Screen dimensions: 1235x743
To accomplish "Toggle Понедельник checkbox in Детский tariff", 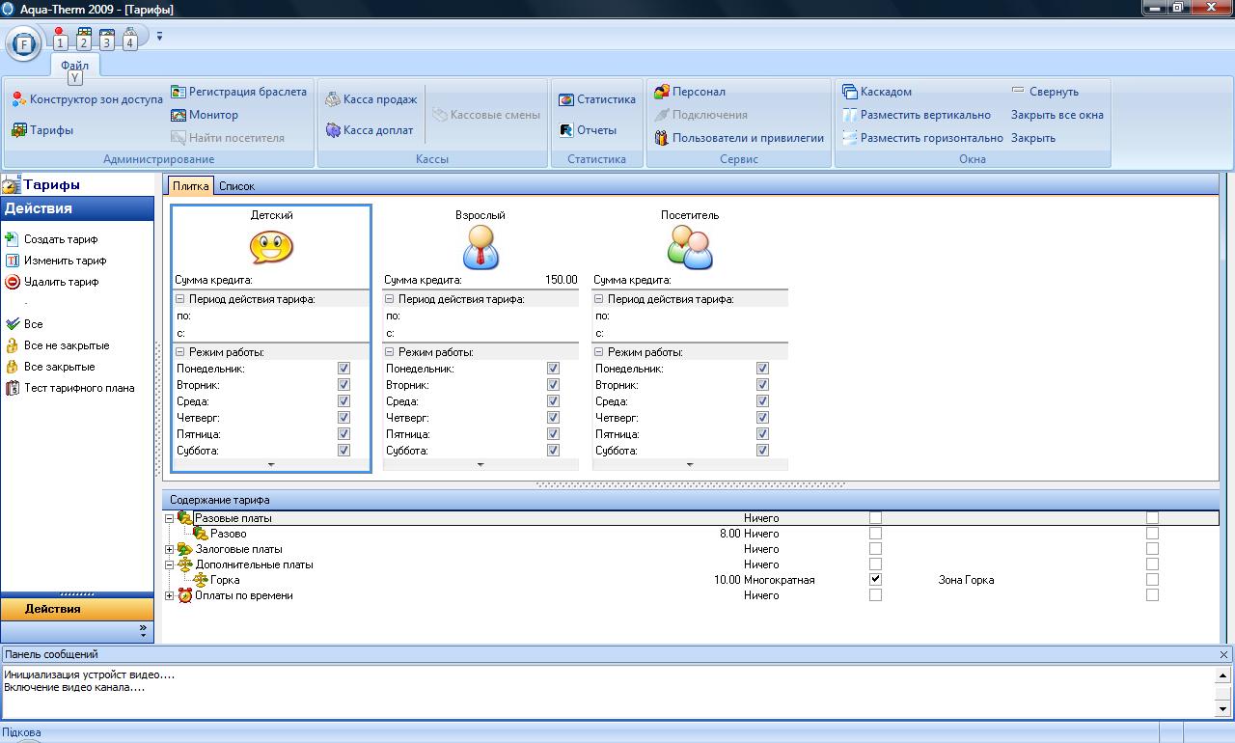I will click(343, 369).
